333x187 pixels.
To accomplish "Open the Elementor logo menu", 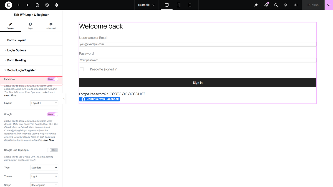I will click(9, 5).
